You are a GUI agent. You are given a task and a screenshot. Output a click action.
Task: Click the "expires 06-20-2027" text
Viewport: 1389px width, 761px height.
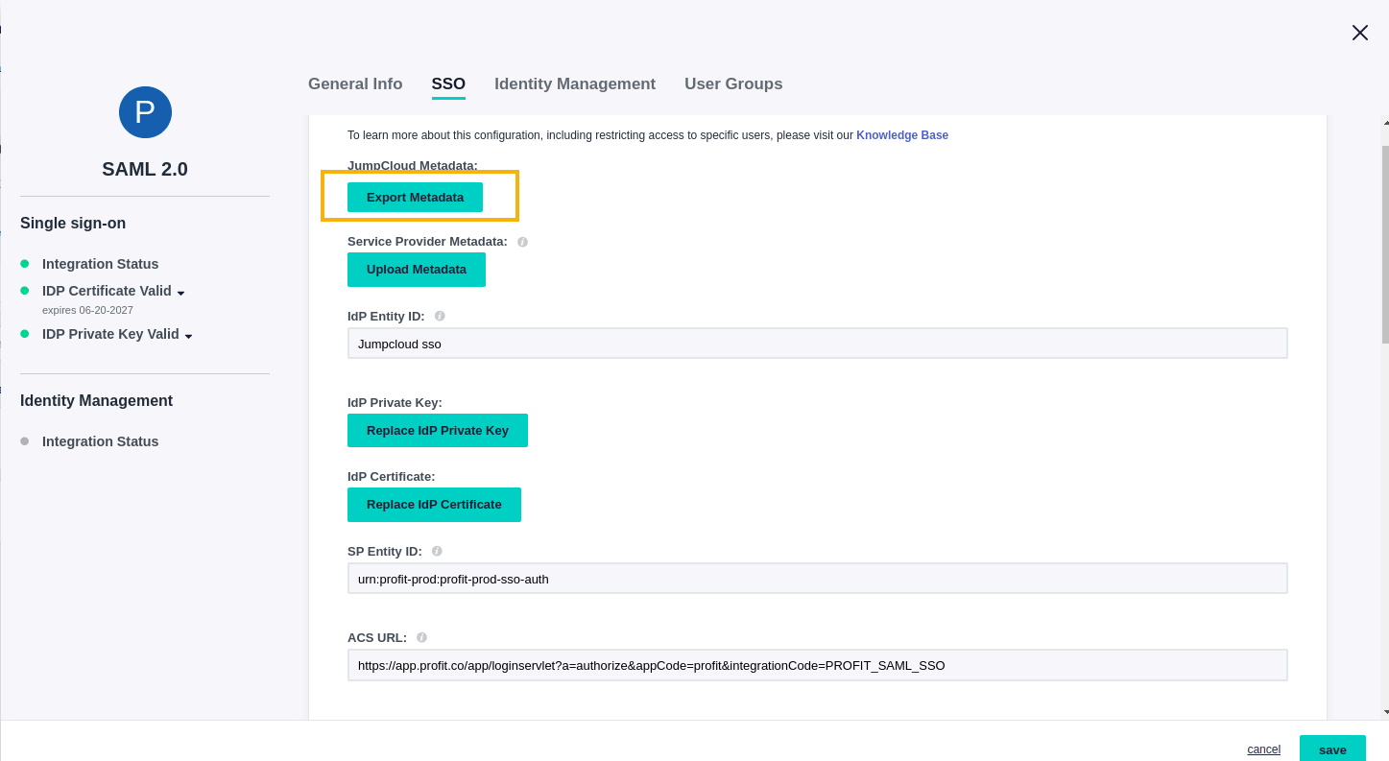coord(87,310)
